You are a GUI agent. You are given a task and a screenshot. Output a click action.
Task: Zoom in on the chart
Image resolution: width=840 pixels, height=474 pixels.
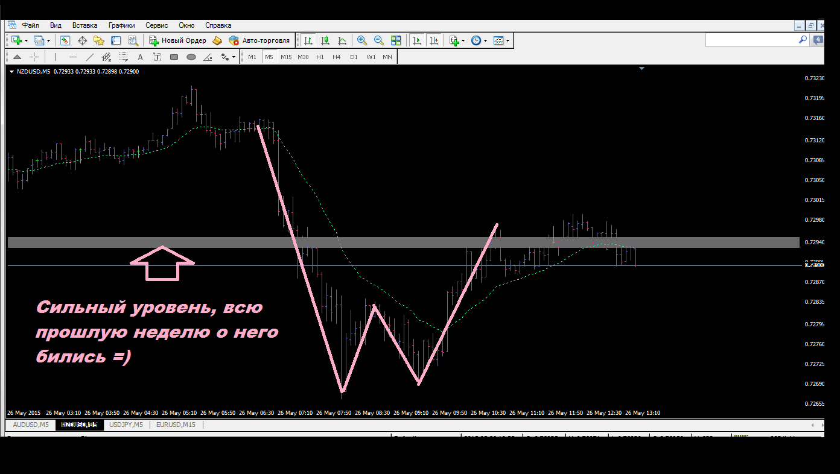pos(362,40)
